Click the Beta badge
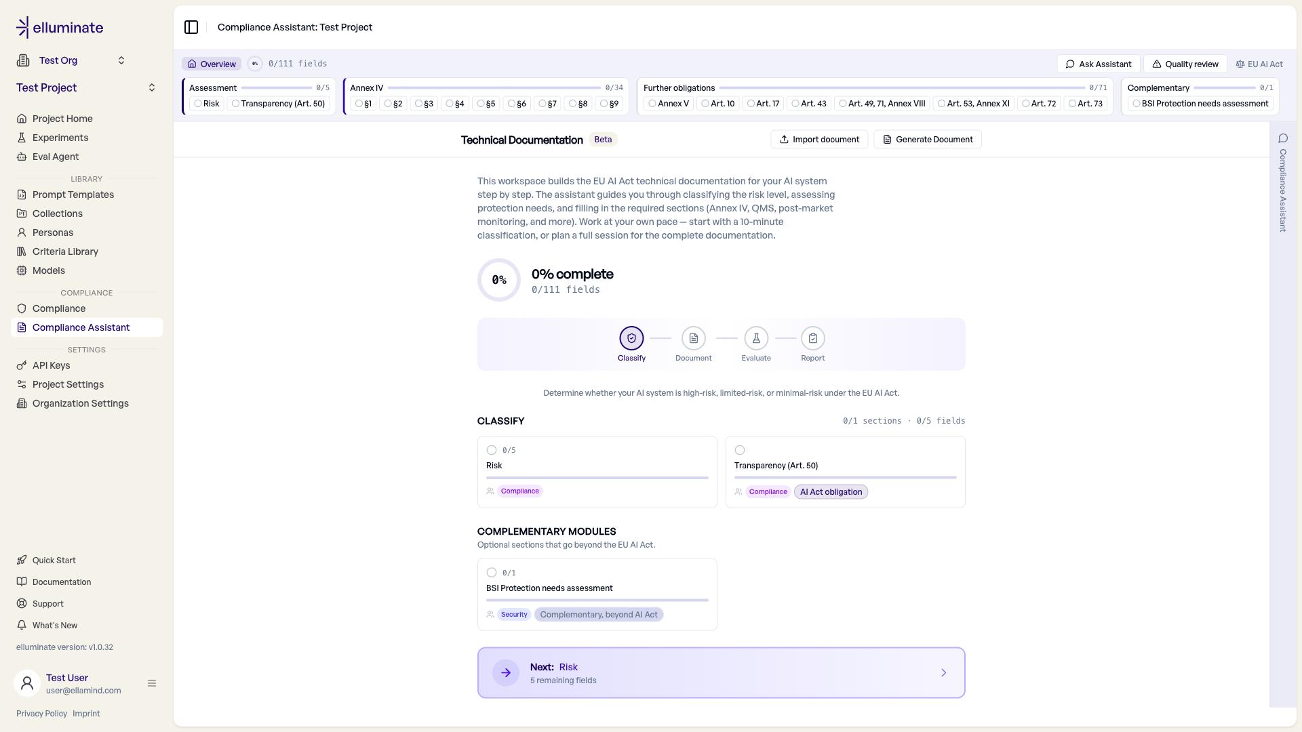 coord(603,140)
